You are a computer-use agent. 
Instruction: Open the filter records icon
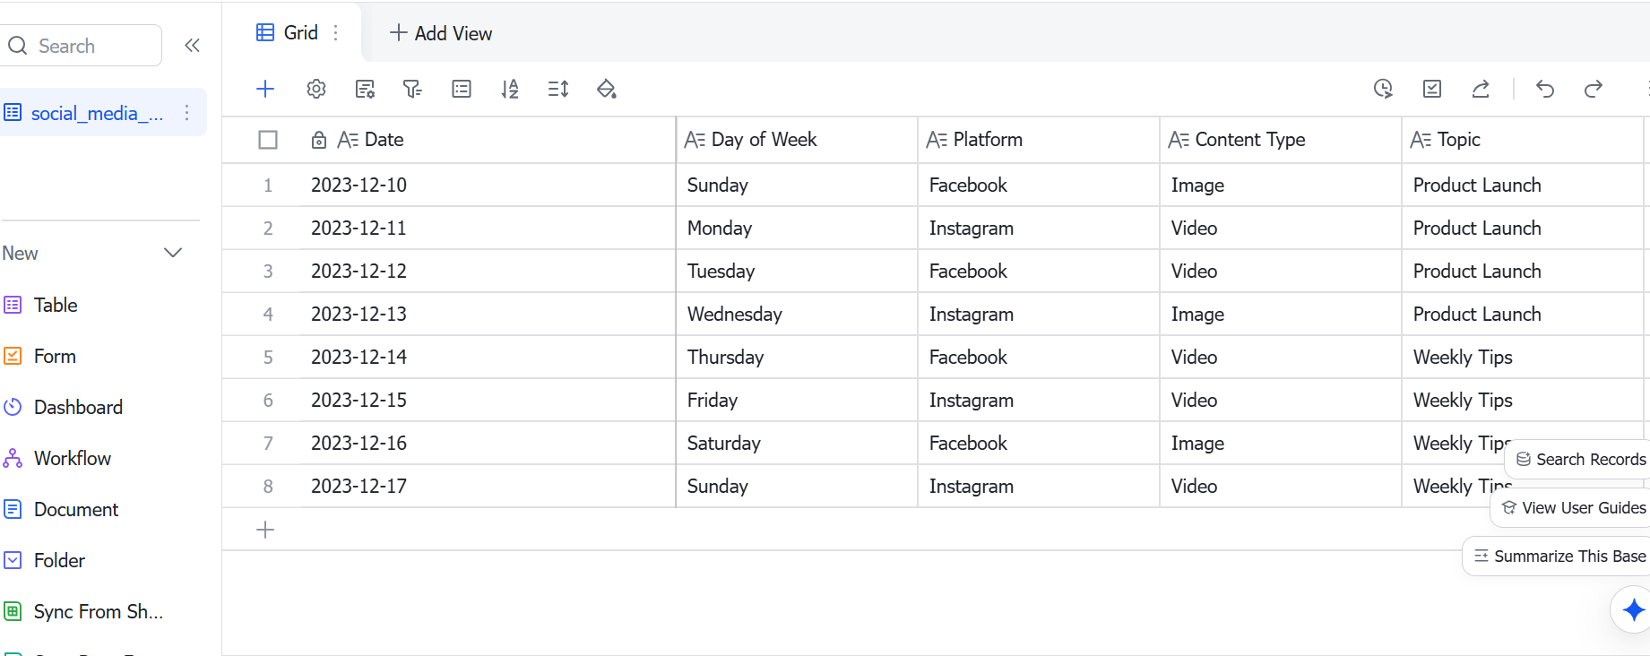point(412,89)
